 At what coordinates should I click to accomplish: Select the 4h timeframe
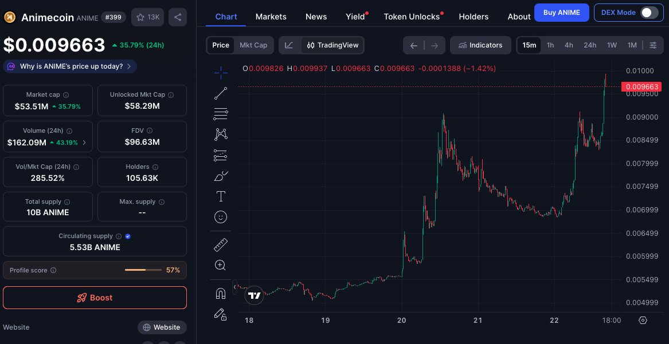click(x=569, y=45)
